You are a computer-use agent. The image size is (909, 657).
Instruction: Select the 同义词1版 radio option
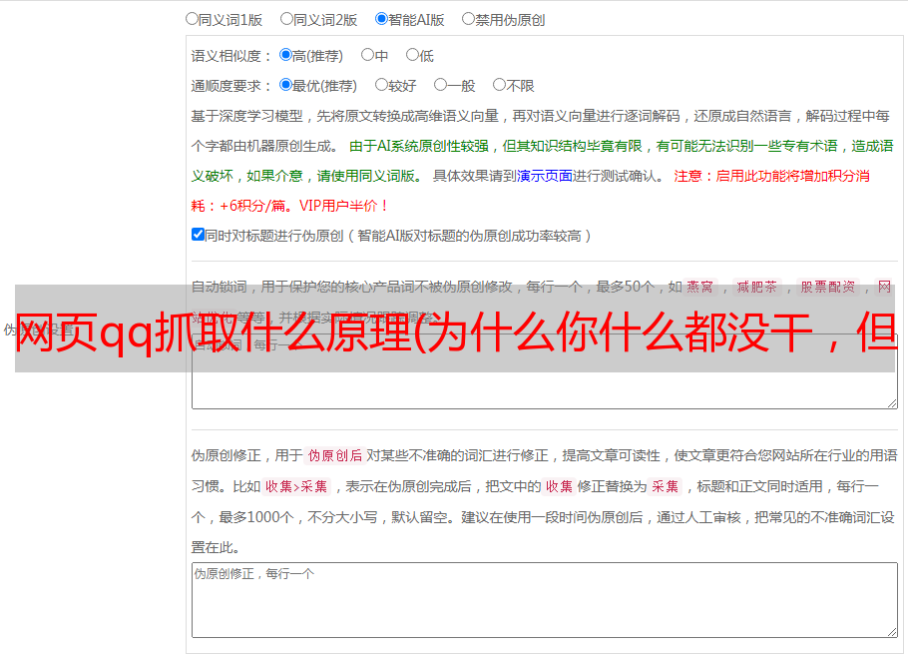pos(192,19)
